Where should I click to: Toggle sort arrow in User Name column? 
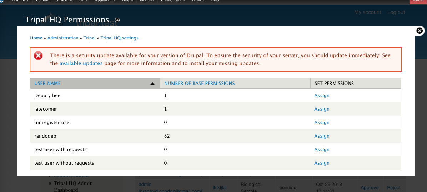[x=152, y=84]
